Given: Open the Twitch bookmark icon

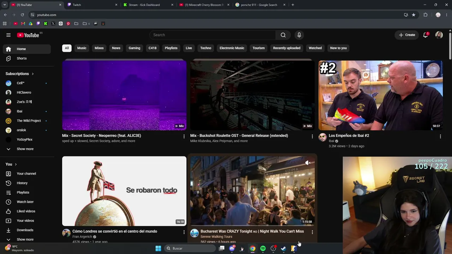Looking at the screenshot, I should (x=38, y=24).
